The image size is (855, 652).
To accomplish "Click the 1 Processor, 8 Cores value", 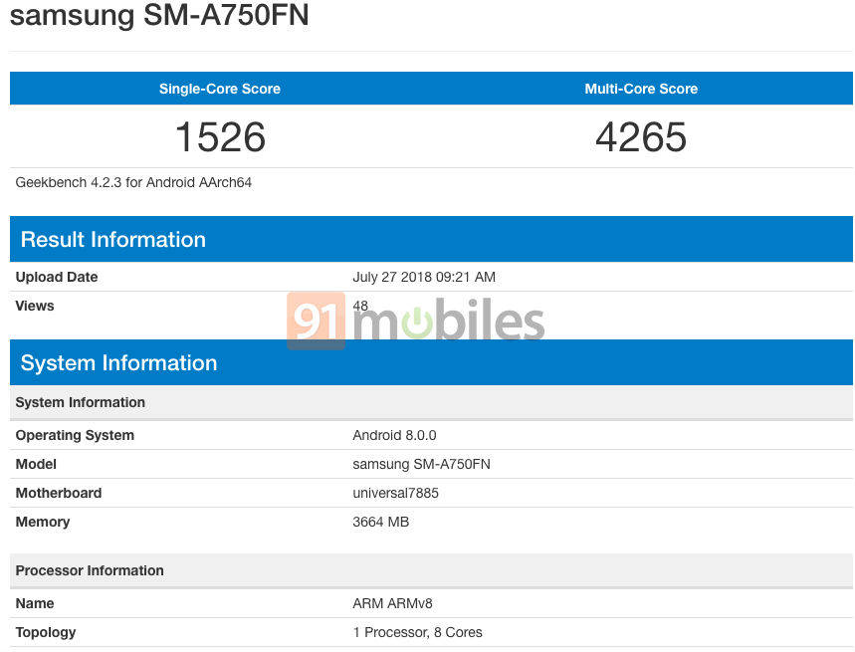I will pyautogui.click(x=417, y=632).
